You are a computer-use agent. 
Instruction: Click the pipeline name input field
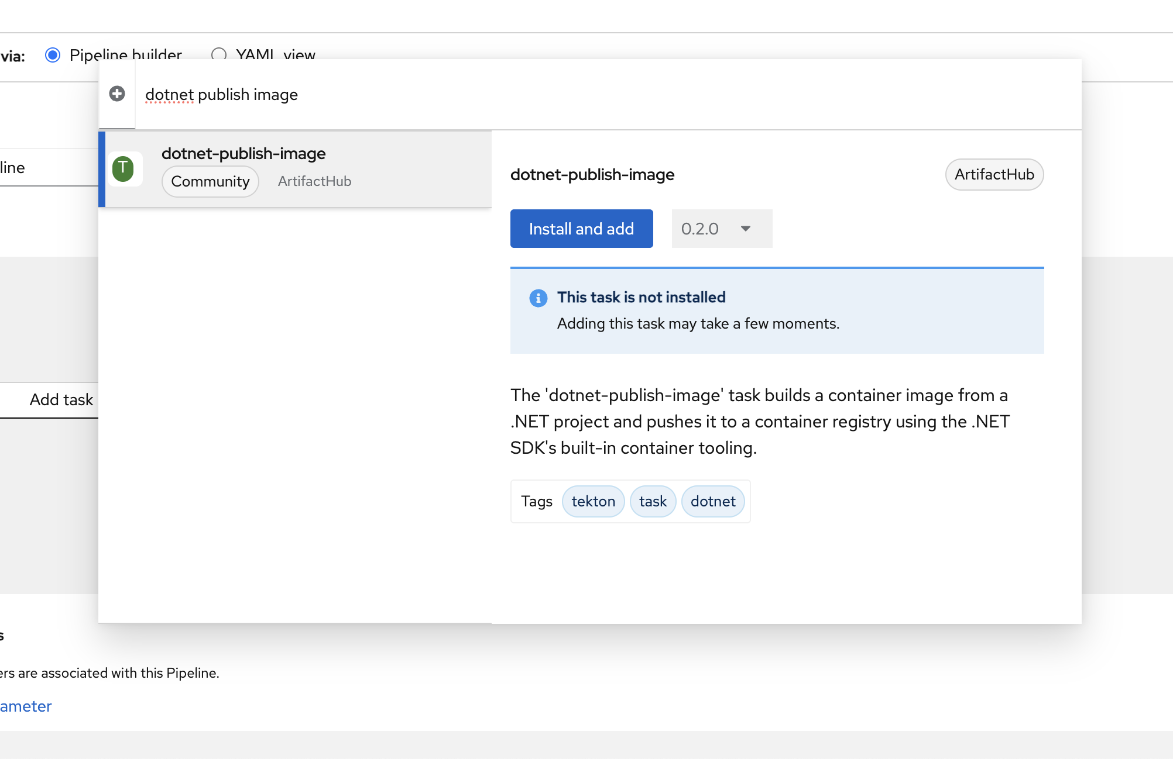[x=47, y=168]
